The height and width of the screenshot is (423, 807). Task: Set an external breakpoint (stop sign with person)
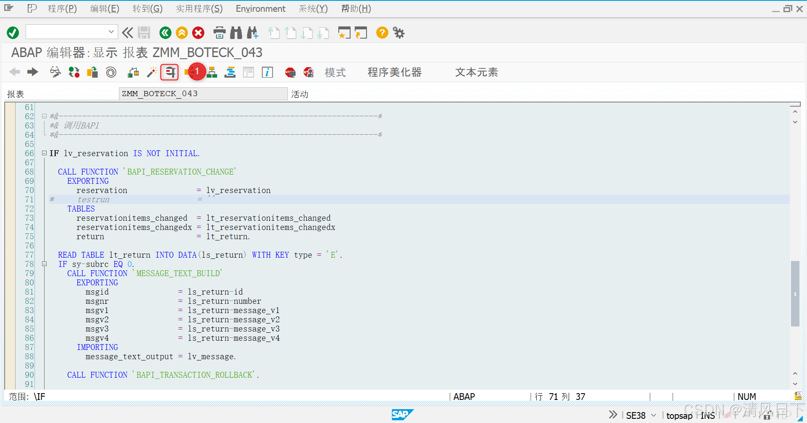309,72
